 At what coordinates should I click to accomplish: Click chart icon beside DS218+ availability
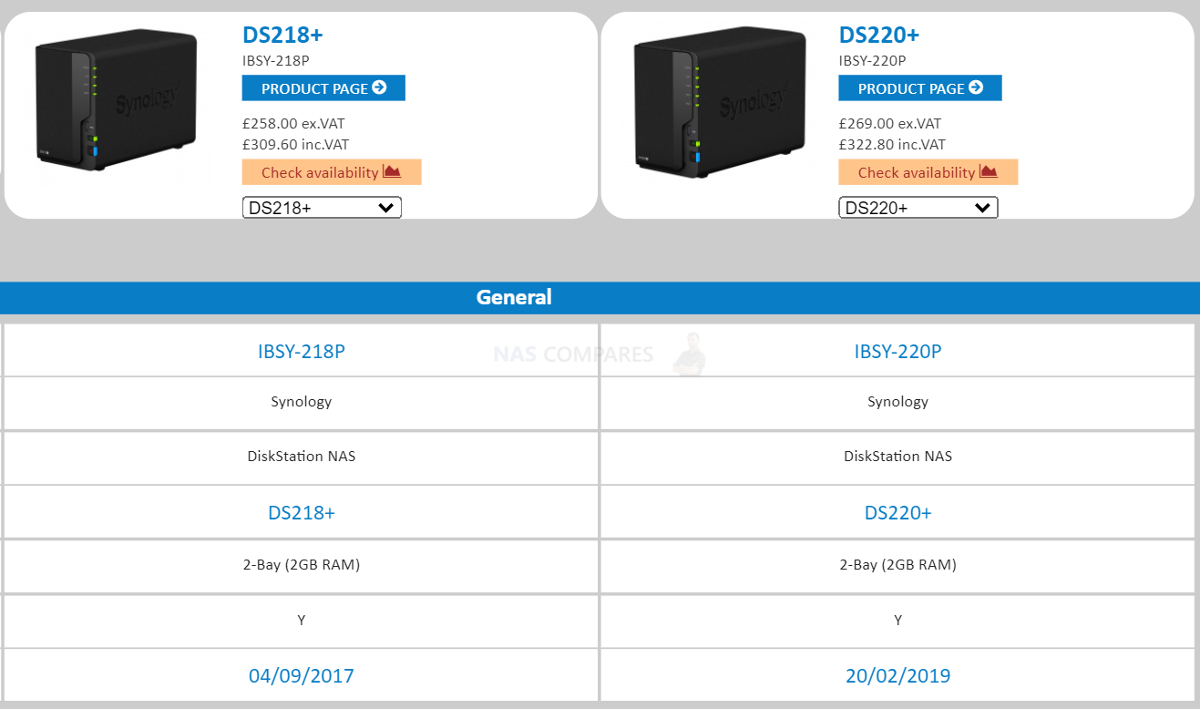[392, 171]
